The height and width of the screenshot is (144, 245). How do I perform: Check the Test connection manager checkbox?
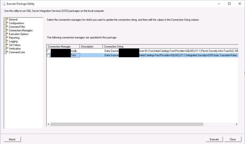coord(48,55)
